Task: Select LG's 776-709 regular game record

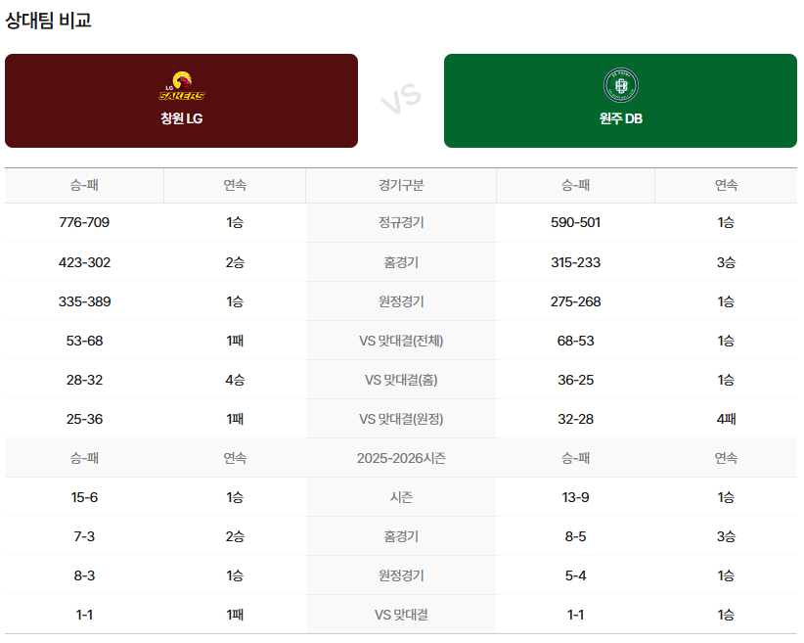Action: (x=84, y=223)
